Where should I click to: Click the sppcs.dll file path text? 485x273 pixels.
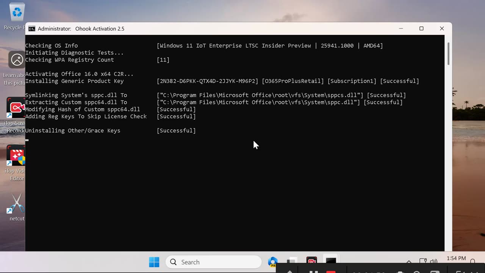[260, 95]
